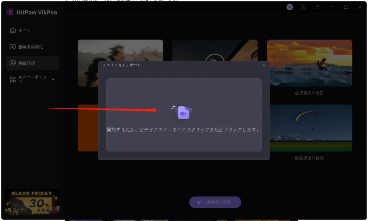
Task: Close the ファイルをインポート dialog
Action: coord(264,65)
